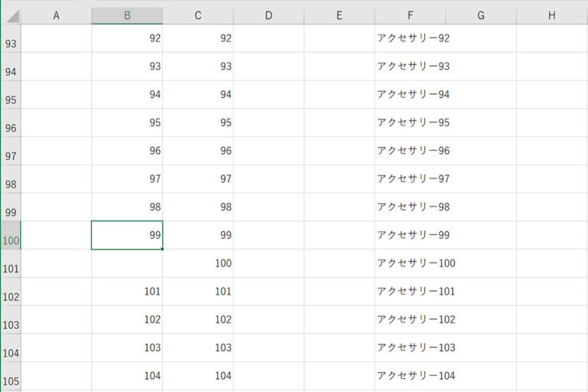Select column B header
This screenshot has height=392, width=588.
tap(127, 16)
